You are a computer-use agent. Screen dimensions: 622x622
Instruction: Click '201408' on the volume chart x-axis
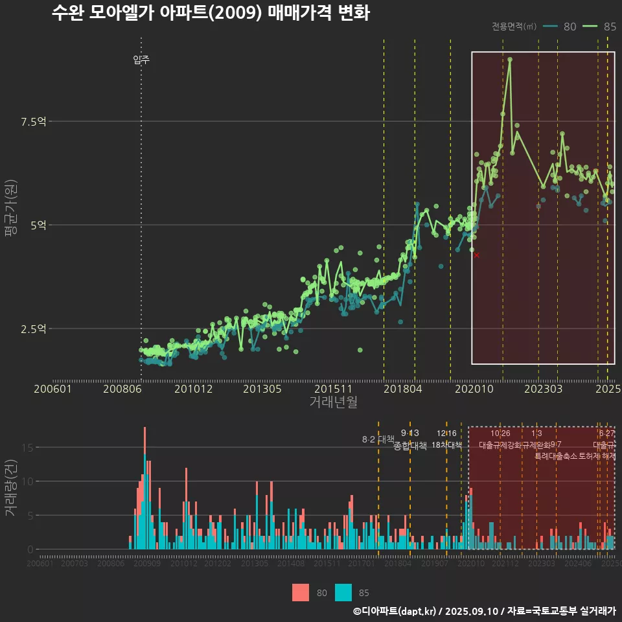tap(291, 563)
